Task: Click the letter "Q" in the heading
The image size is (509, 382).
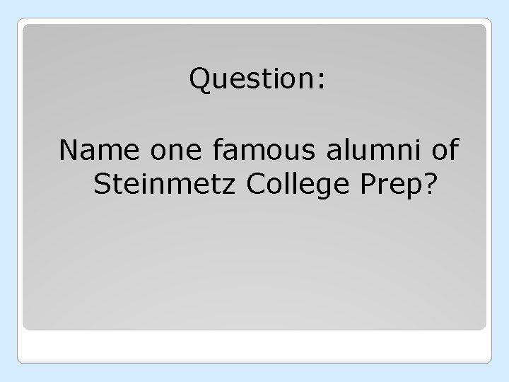Action: tap(199, 81)
